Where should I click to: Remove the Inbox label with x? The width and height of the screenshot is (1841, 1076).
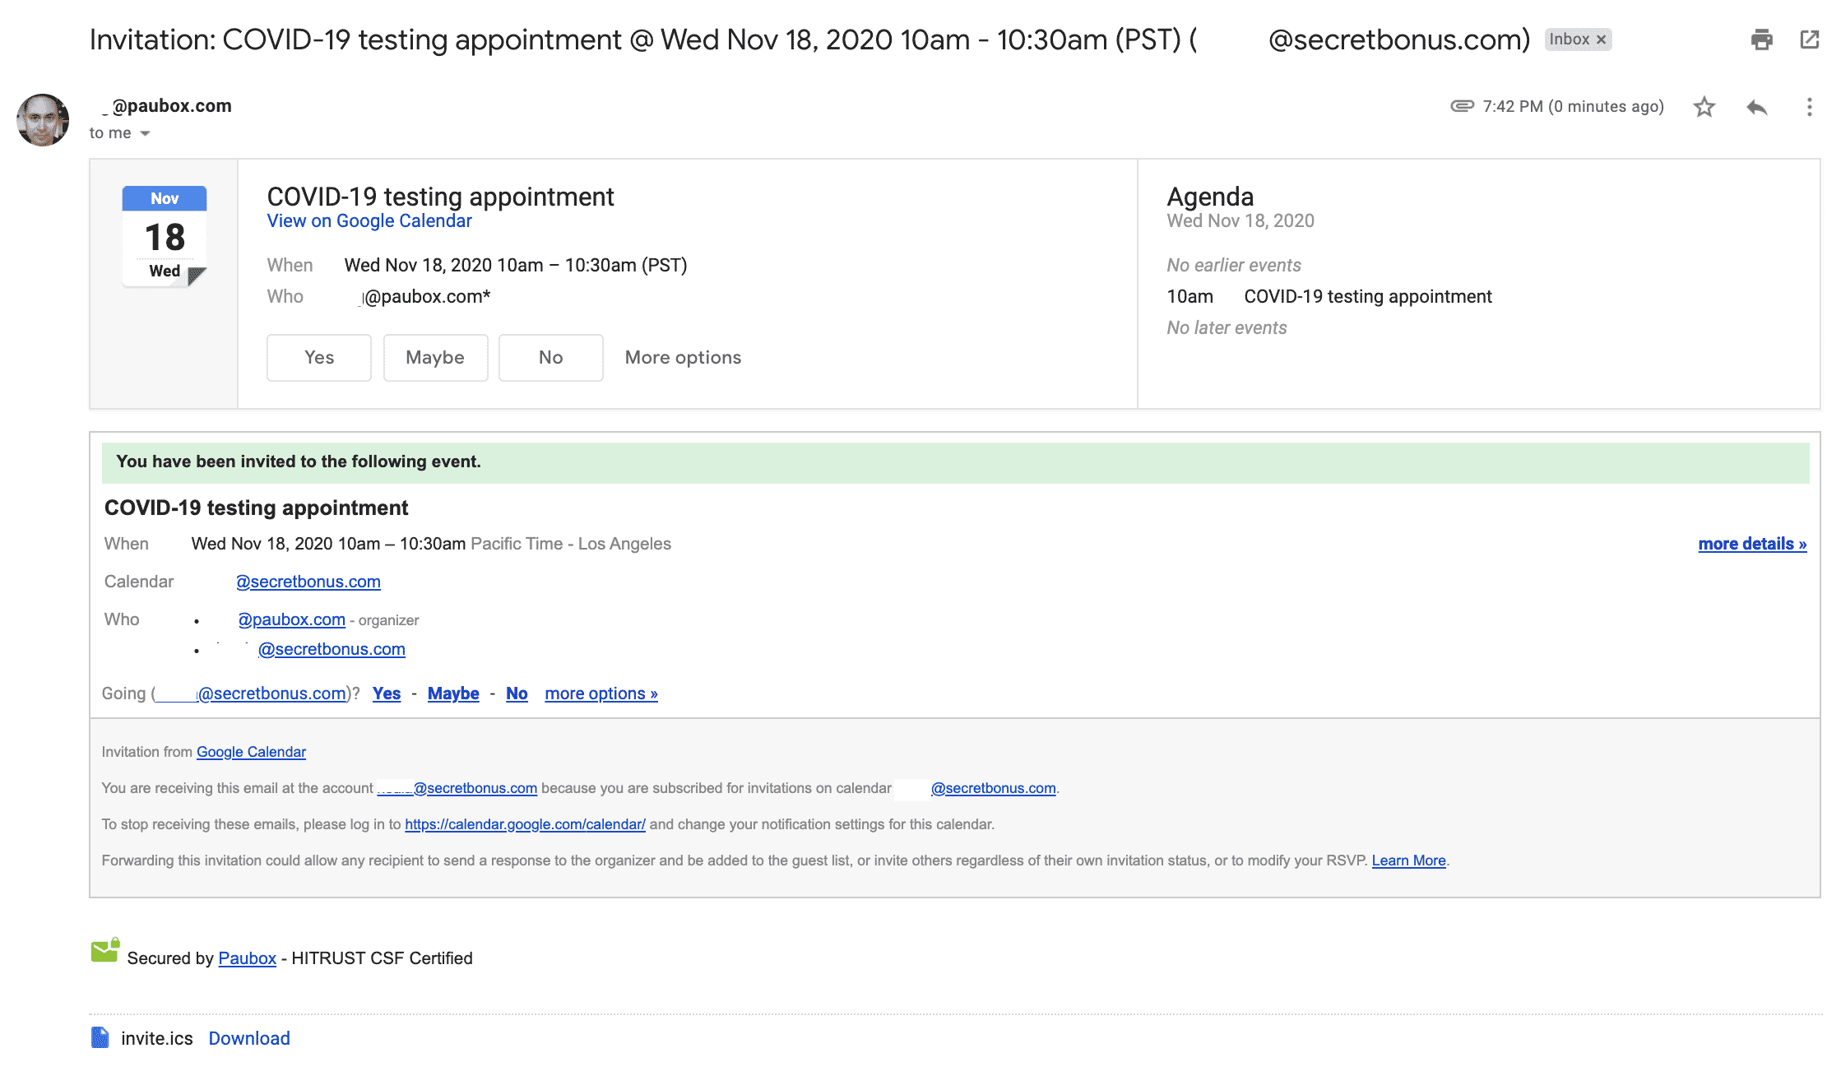click(1601, 39)
